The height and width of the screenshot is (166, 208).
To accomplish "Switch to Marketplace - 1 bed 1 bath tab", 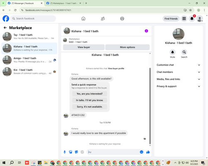I will pos(64,3).
